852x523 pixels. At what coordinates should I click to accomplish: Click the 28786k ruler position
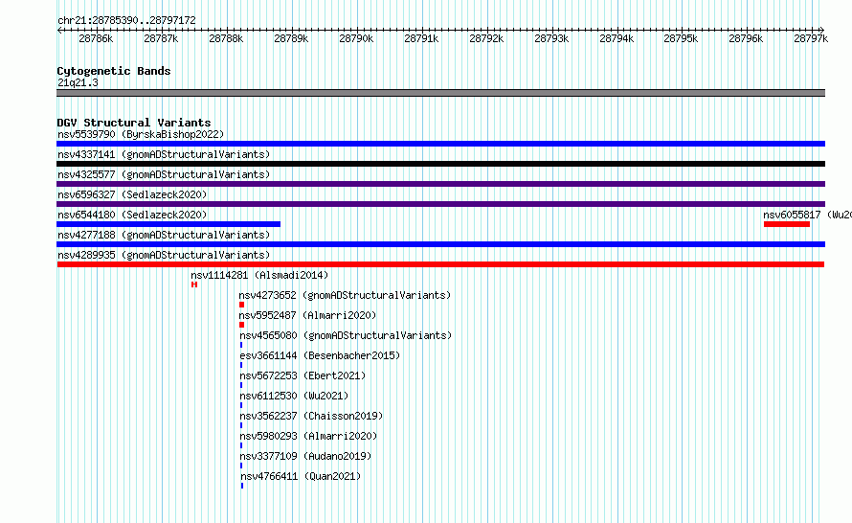point(96,38)
